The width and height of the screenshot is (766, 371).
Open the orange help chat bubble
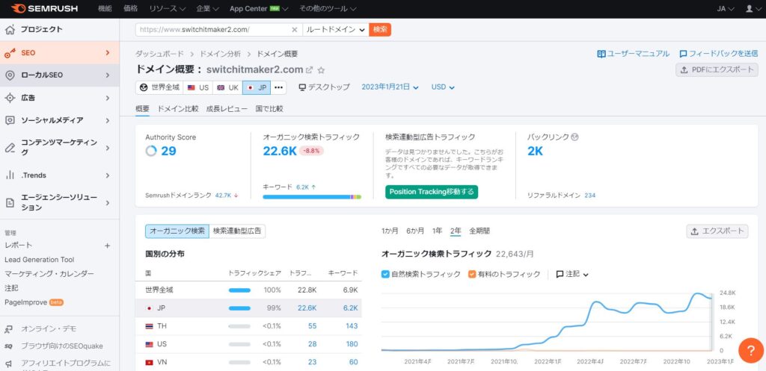point(751,351)
